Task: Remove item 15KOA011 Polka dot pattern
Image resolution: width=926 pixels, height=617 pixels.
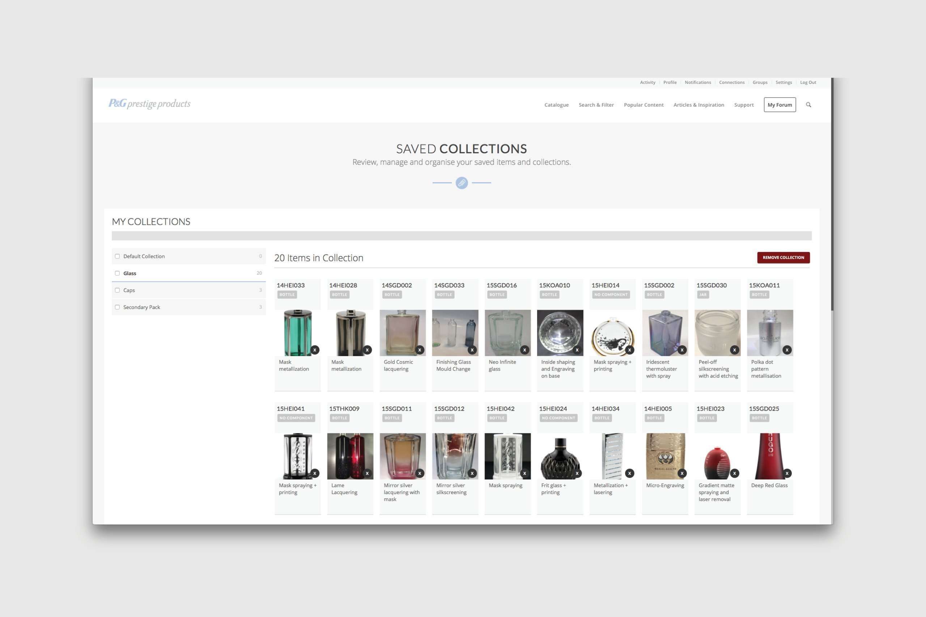Action: click(787, 350)
